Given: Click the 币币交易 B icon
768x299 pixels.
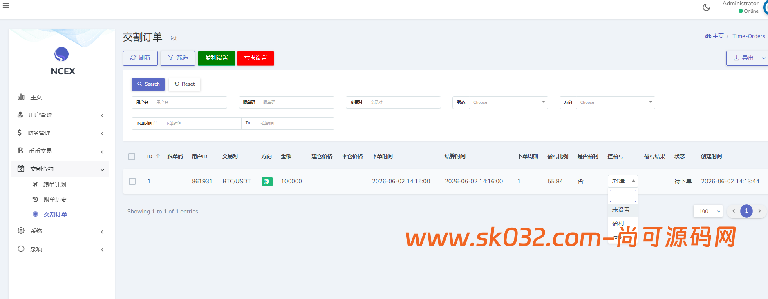Looking at the screenshot, I should 20,151.
